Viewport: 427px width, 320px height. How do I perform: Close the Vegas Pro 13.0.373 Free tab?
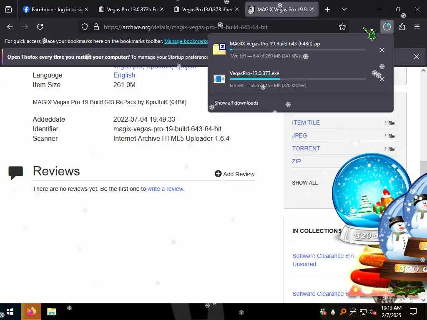pos(162,9)
